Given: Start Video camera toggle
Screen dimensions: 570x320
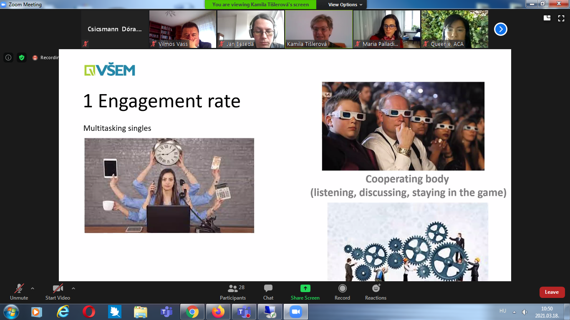Looking at the screenshot, I should click(58, 292).
